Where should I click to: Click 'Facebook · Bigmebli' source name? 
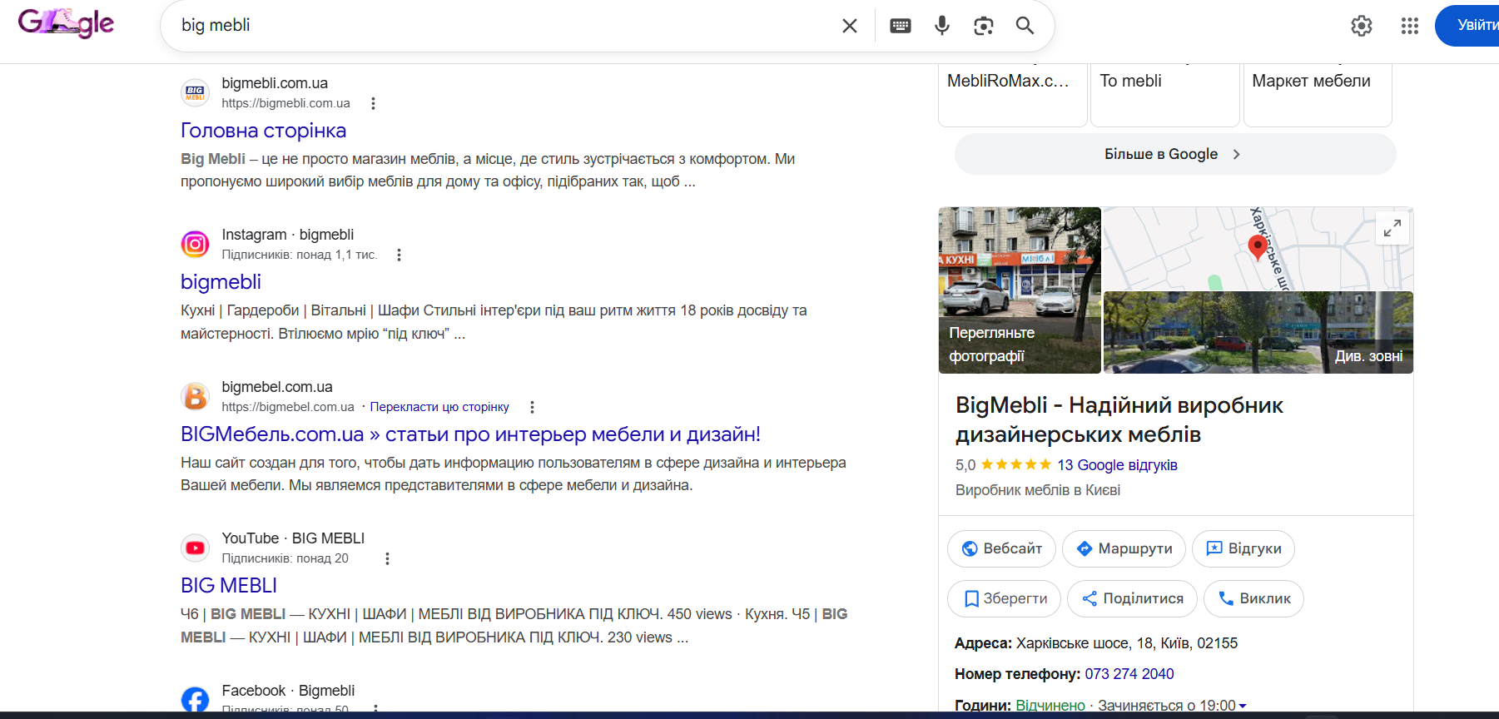click(x=288, y=691)
